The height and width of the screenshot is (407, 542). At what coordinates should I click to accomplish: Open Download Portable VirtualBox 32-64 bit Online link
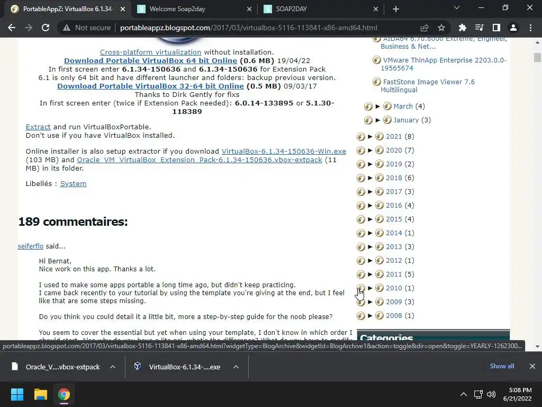(x=150, y=86)
